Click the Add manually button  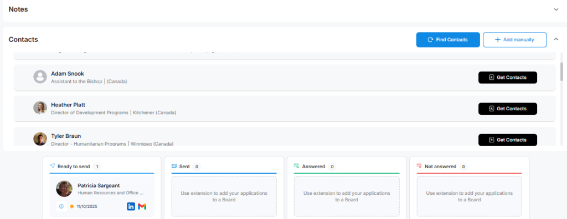click(x=514, y=40)
